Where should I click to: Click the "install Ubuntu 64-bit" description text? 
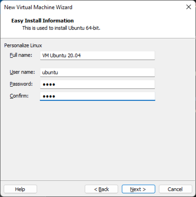[61, 28]
